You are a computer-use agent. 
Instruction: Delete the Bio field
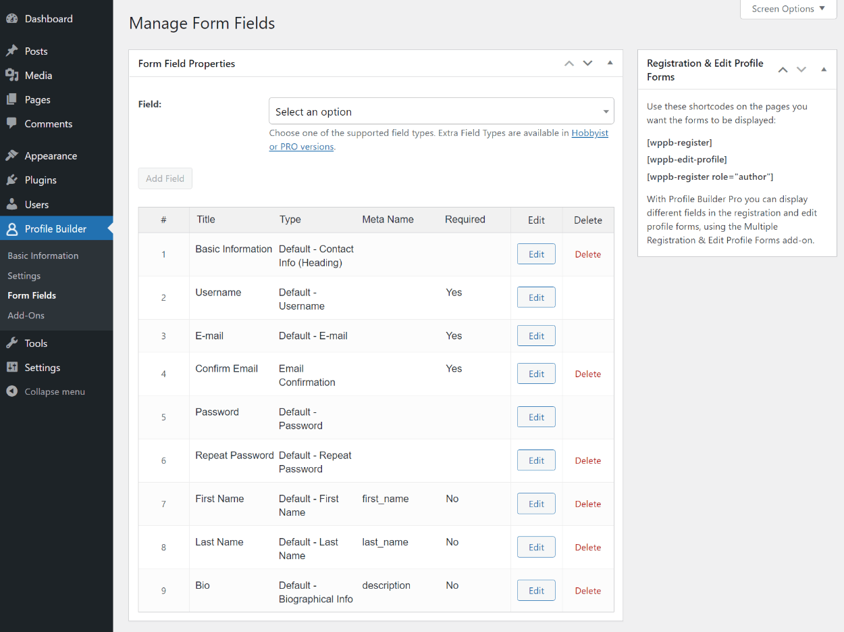pos(587,591)
